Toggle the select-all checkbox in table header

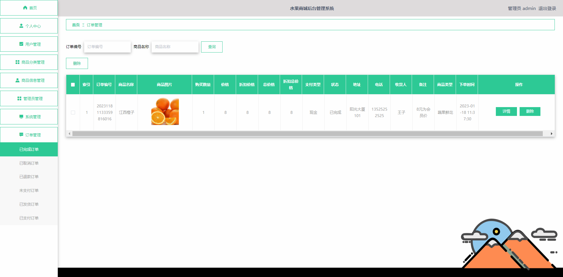coord(73,85)
